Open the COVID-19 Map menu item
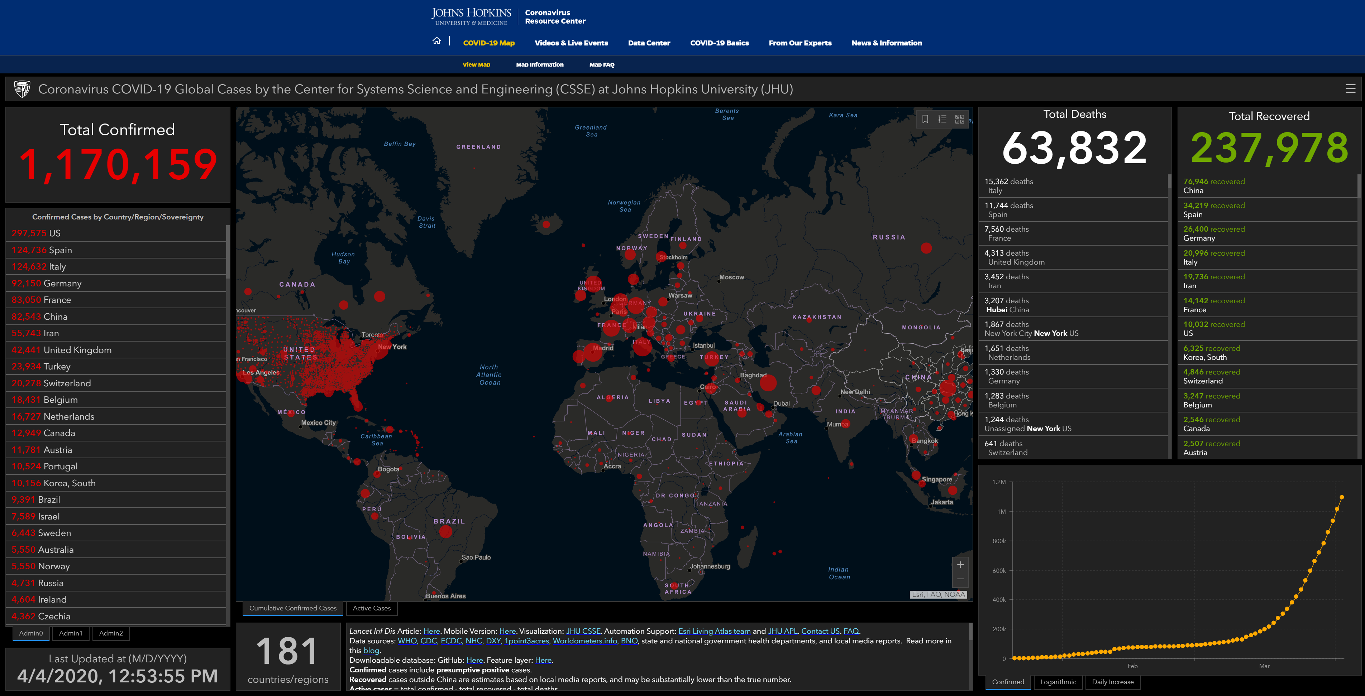Image resolution: width=1365 pixels, height=696 pixels. tap(488, 43)
